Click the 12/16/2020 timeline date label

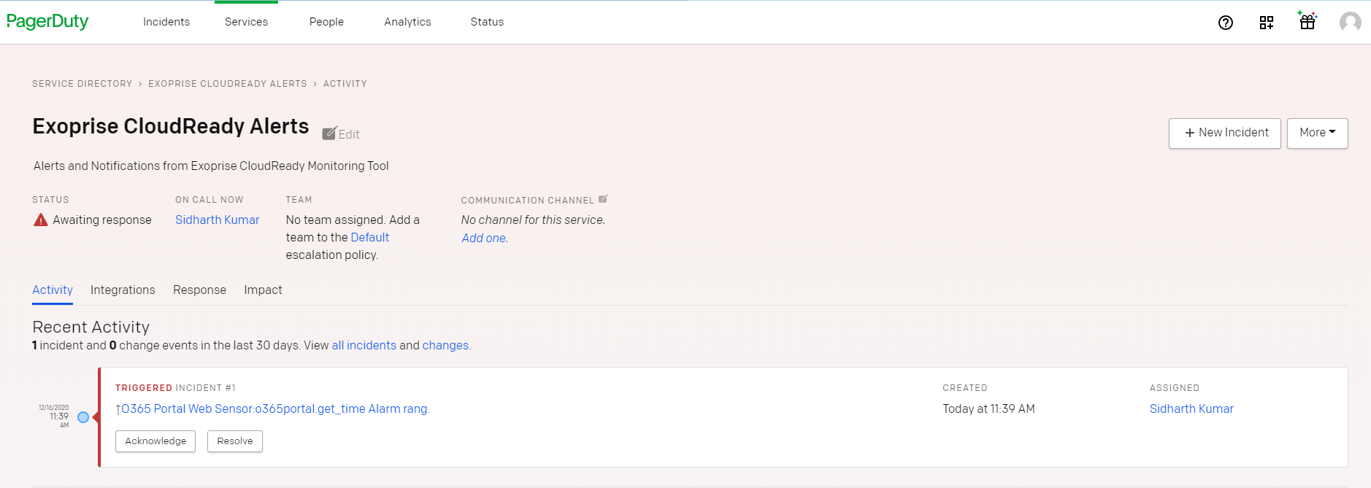point(54,408)
